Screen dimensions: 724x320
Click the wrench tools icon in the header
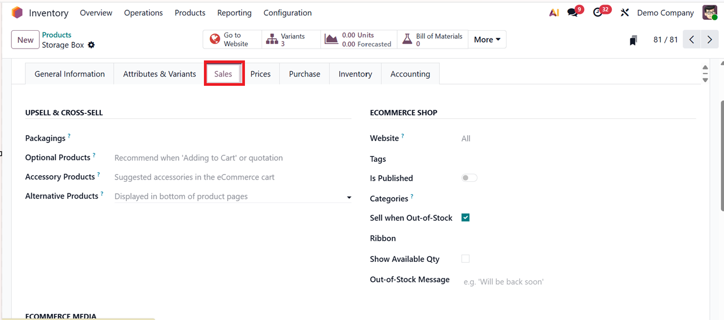point(624,12)
